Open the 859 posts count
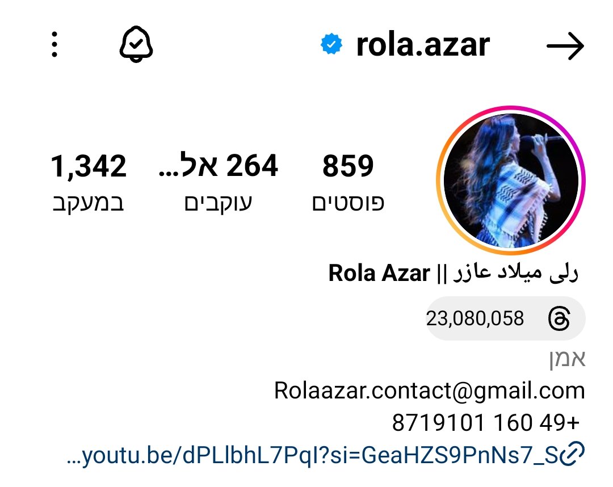The height and width of the screenshot is (487, 613). [348, 166]
